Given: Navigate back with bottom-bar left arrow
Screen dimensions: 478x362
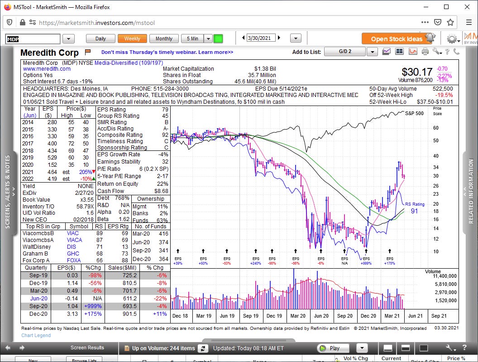Looking at the screenshot, I should (x=8, y=348).
